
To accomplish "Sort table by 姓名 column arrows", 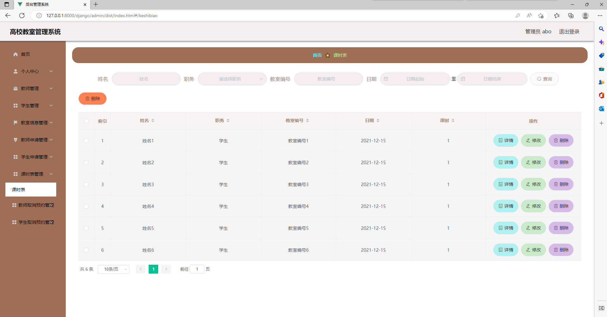I will point(153,120).
